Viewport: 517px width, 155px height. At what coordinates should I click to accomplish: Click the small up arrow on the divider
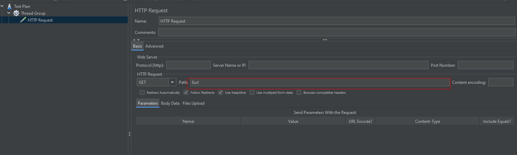[x=134, y=40]
